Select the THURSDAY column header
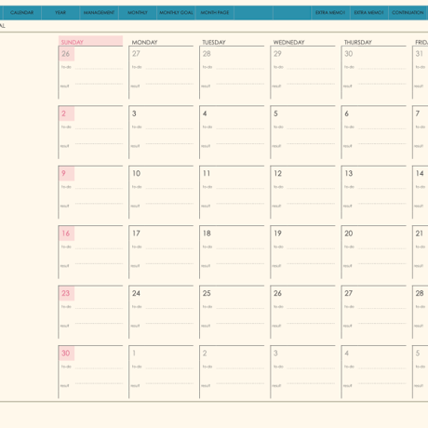The width and height of the screenshot is (428, 428). tap(358, 42)
